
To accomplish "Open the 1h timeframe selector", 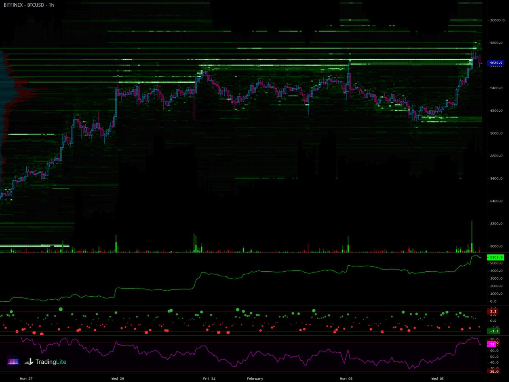I will click(x=52, y=5).
